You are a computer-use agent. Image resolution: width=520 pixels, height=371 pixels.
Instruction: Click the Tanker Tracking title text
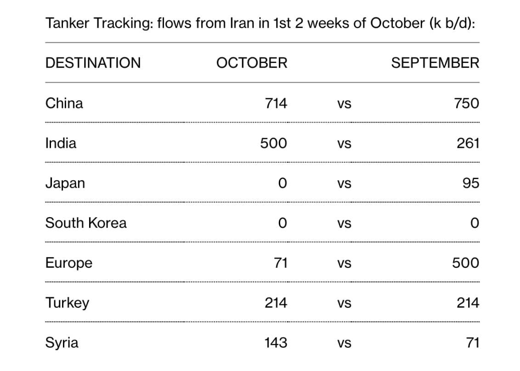tap(260, 23)
